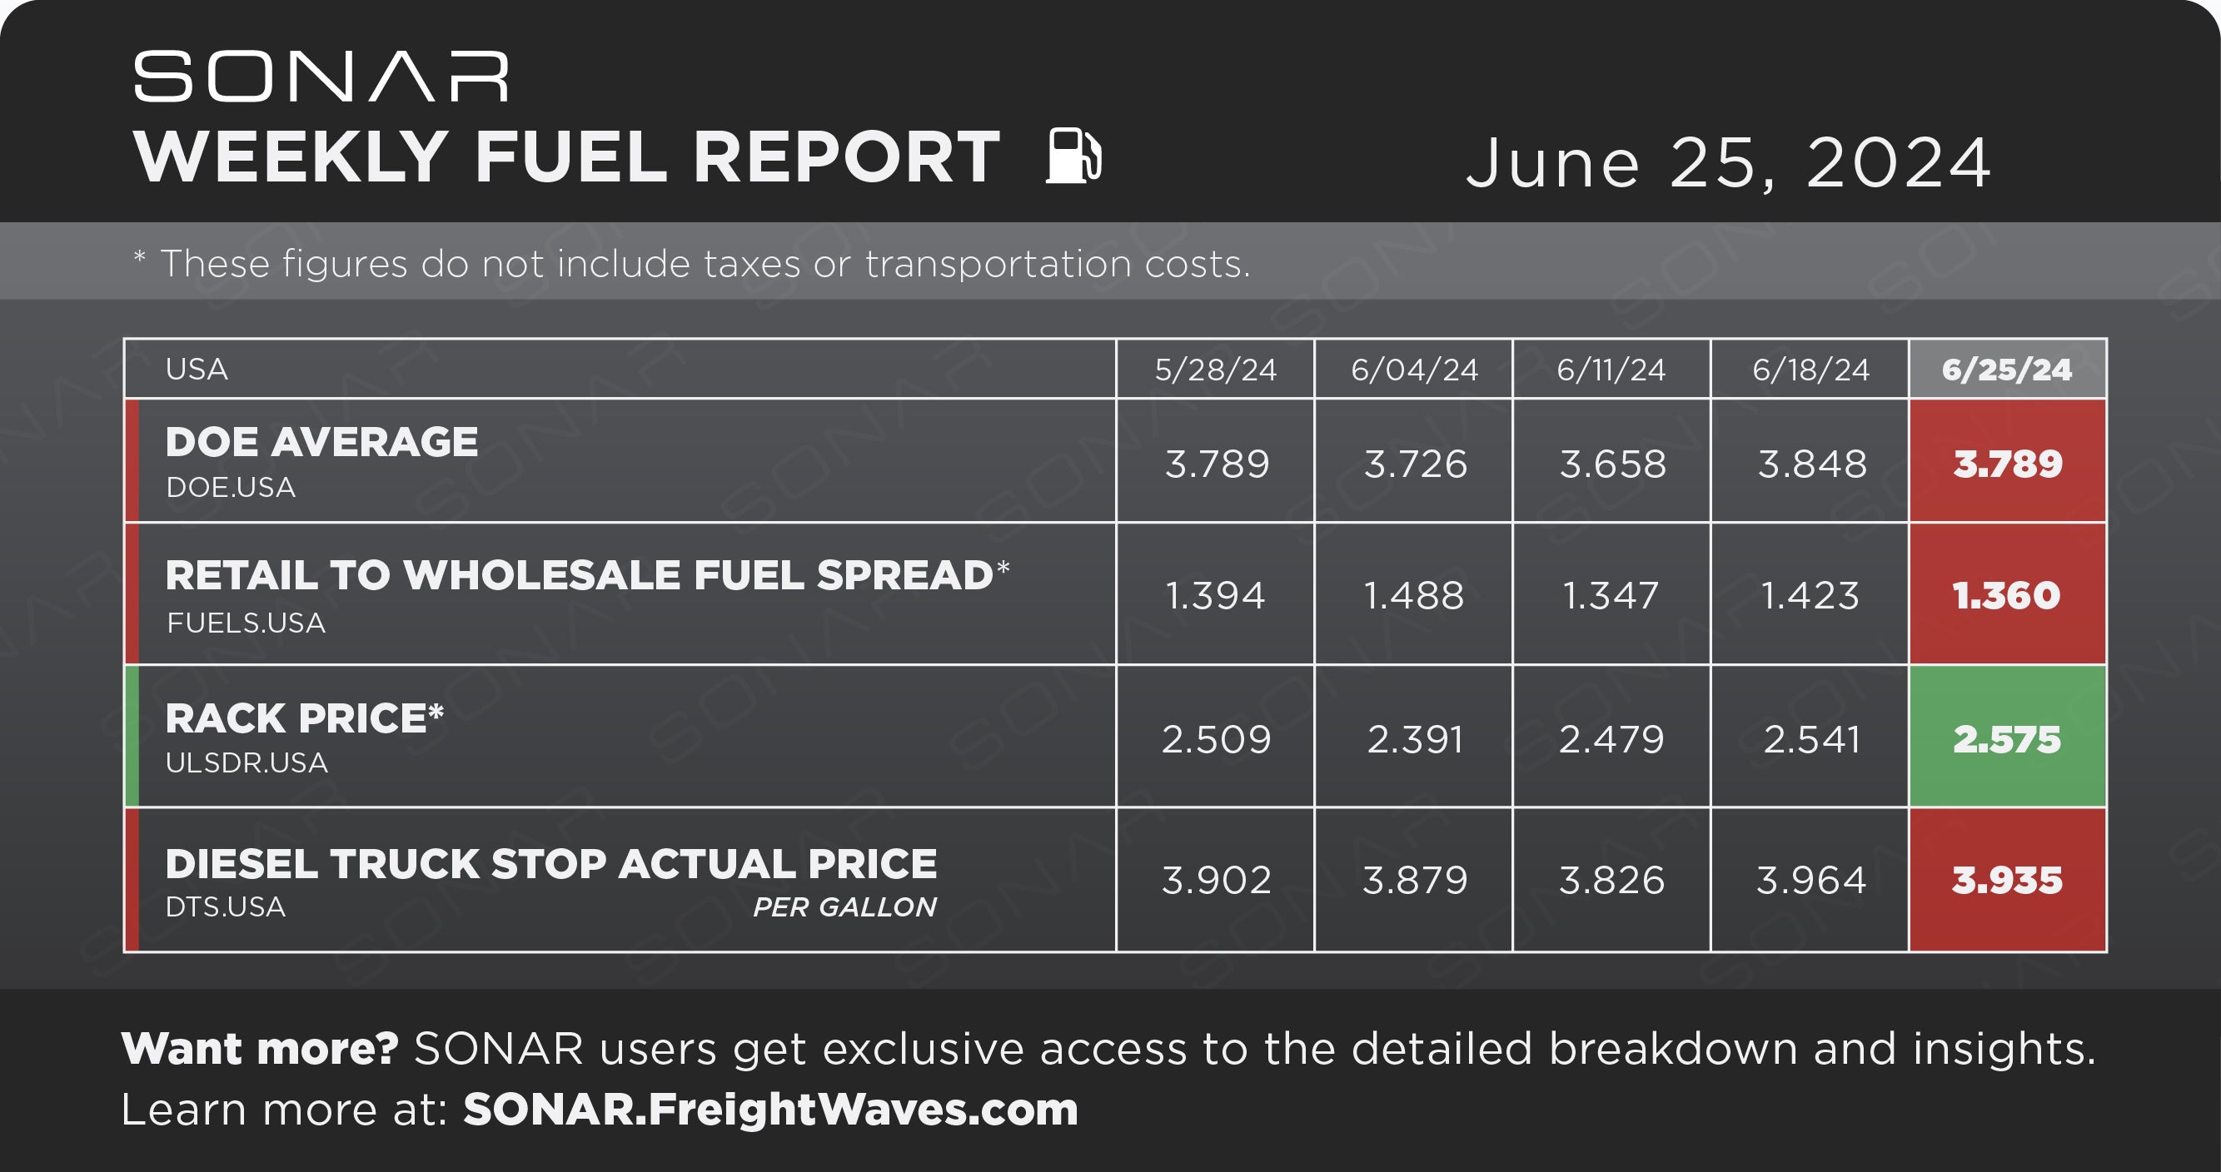Click the red DOE Average 3.789 cell
2221x1172 pixels.
(2007, 461)
